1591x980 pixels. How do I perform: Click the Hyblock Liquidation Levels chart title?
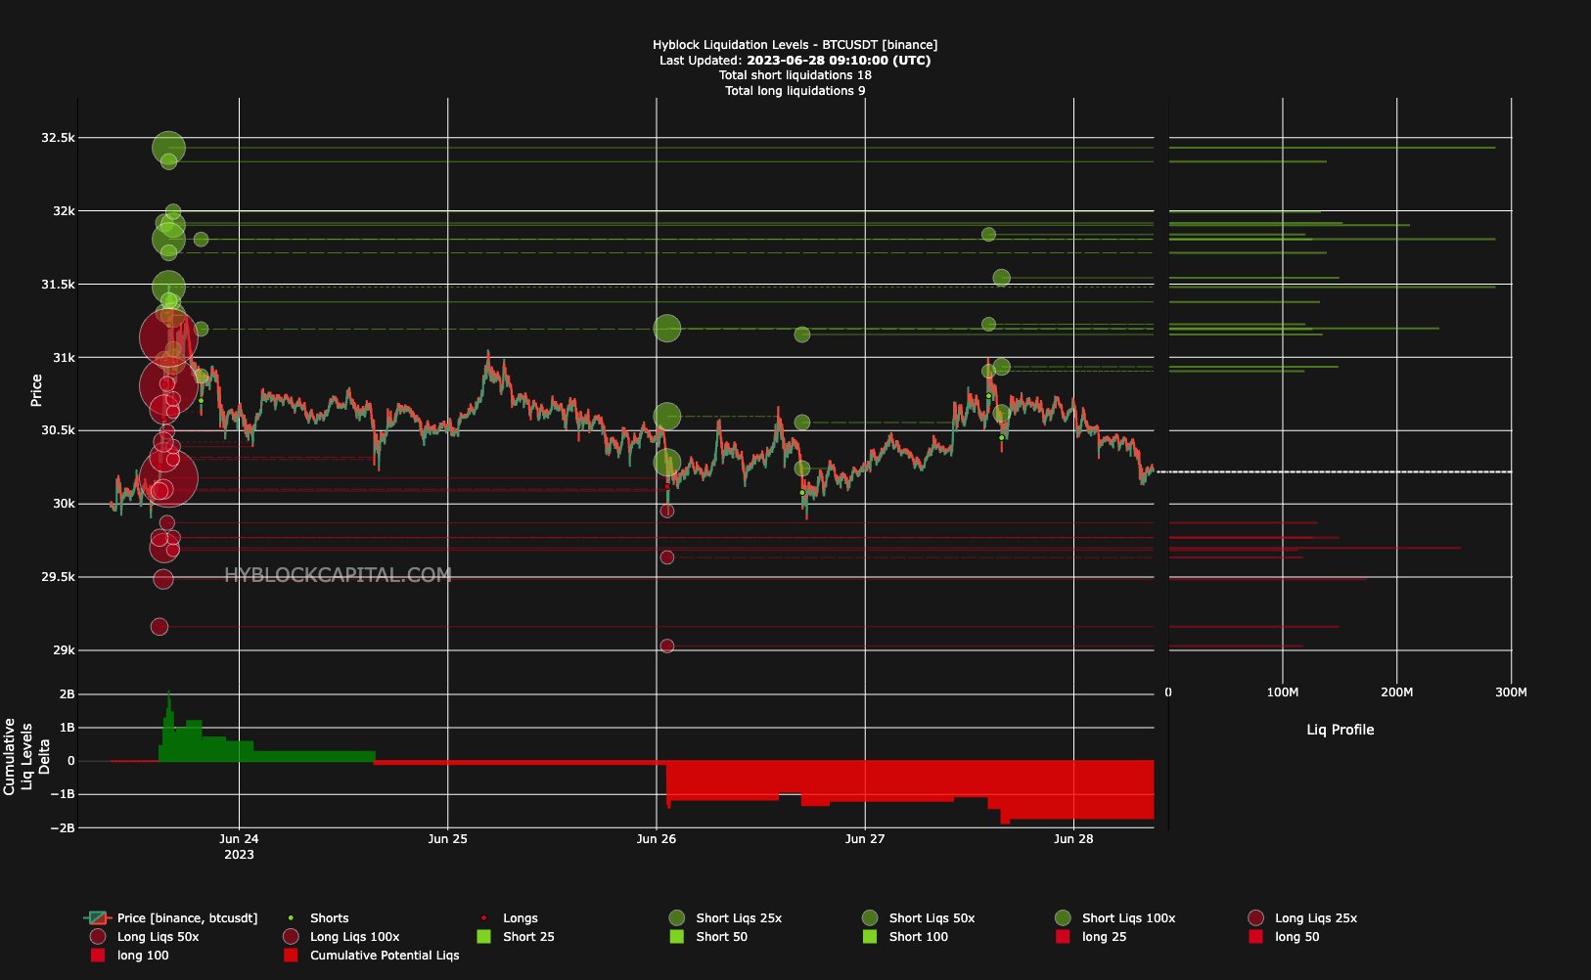[x=795, y=45]
